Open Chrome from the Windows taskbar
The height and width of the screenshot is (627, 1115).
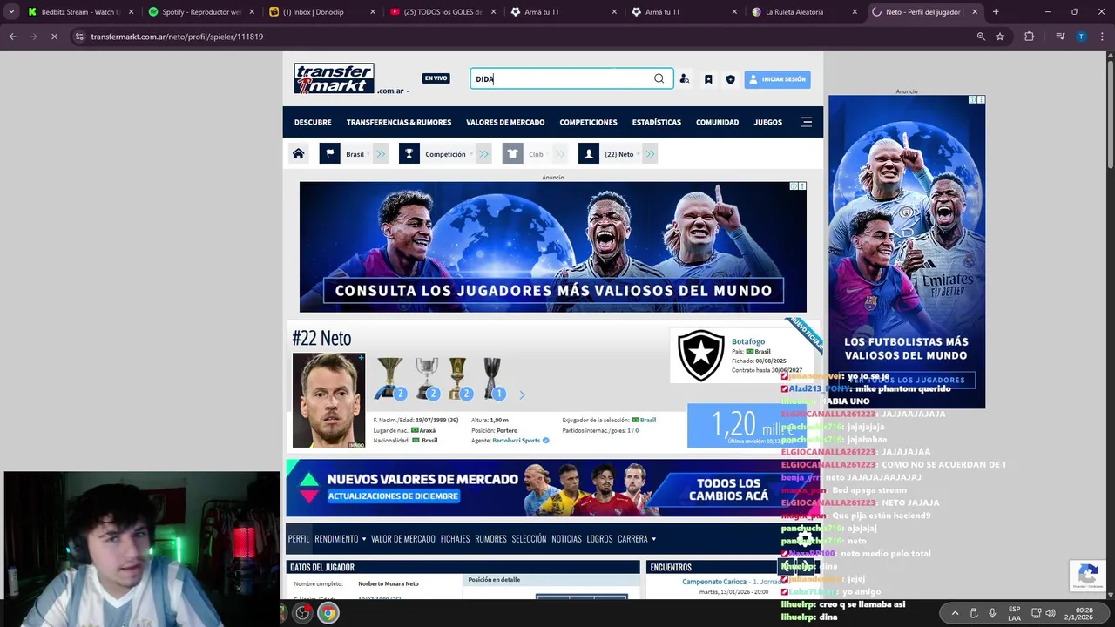[x=328, y=613]
